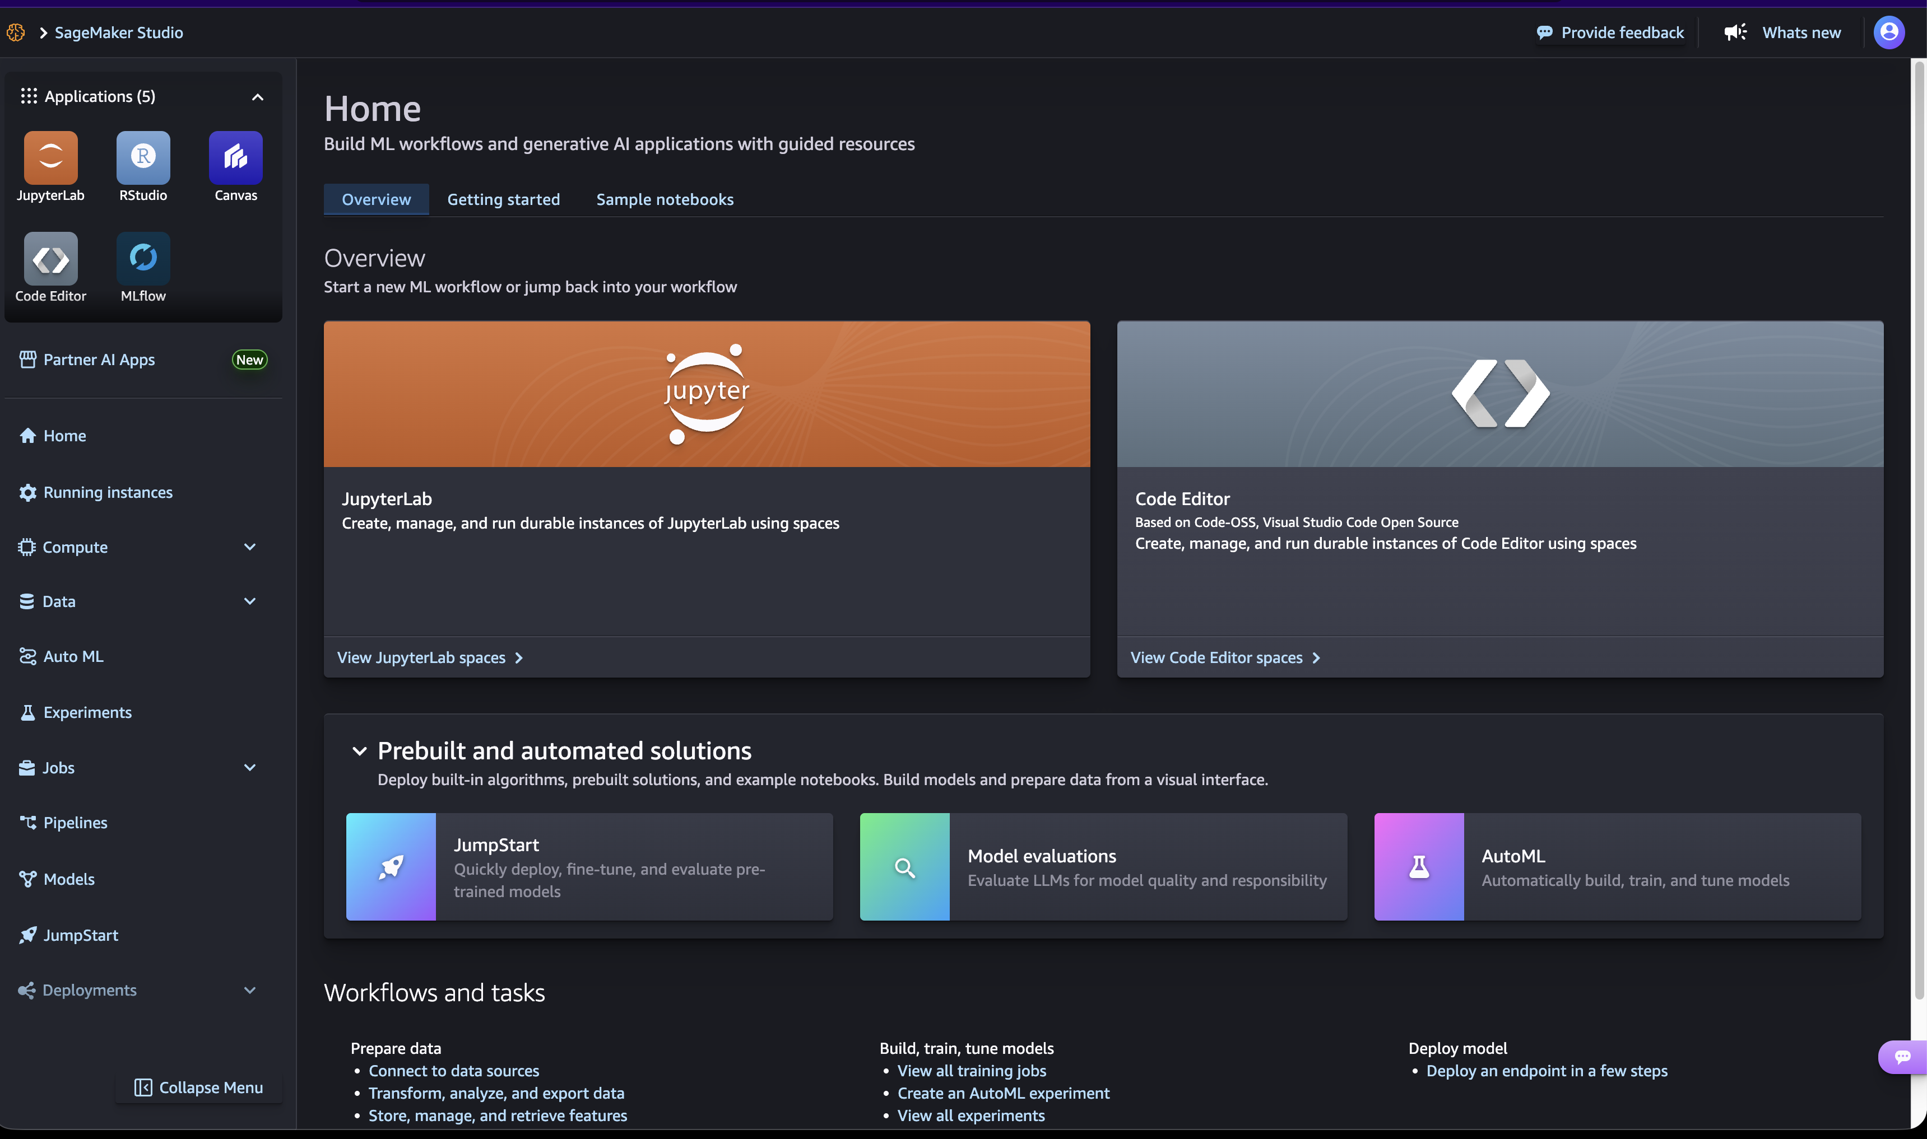Launch the JupyterLab application icon

coord(50,157)
